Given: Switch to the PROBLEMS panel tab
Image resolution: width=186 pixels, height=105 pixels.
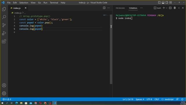Looking at the screenshot, I should (120, 8).
